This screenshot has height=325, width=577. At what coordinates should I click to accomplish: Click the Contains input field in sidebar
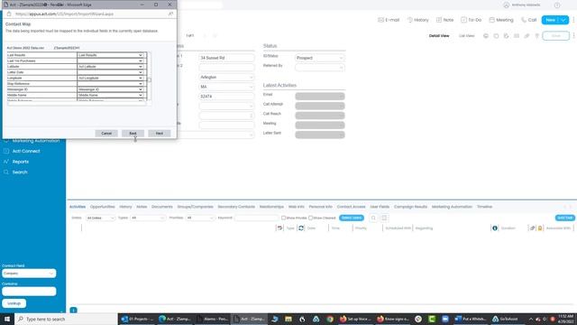(x=29, y=291)
